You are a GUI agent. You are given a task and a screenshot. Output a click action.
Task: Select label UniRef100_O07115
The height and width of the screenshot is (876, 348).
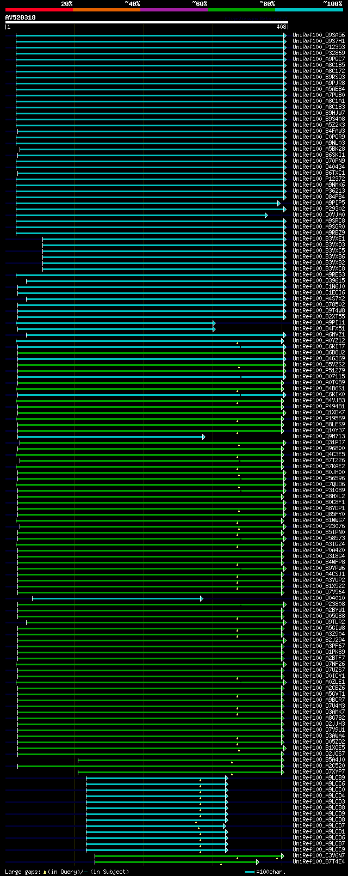[319, 376]
